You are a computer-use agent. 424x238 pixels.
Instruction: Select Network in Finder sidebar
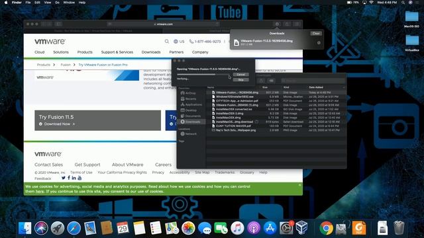pos(191,134)
